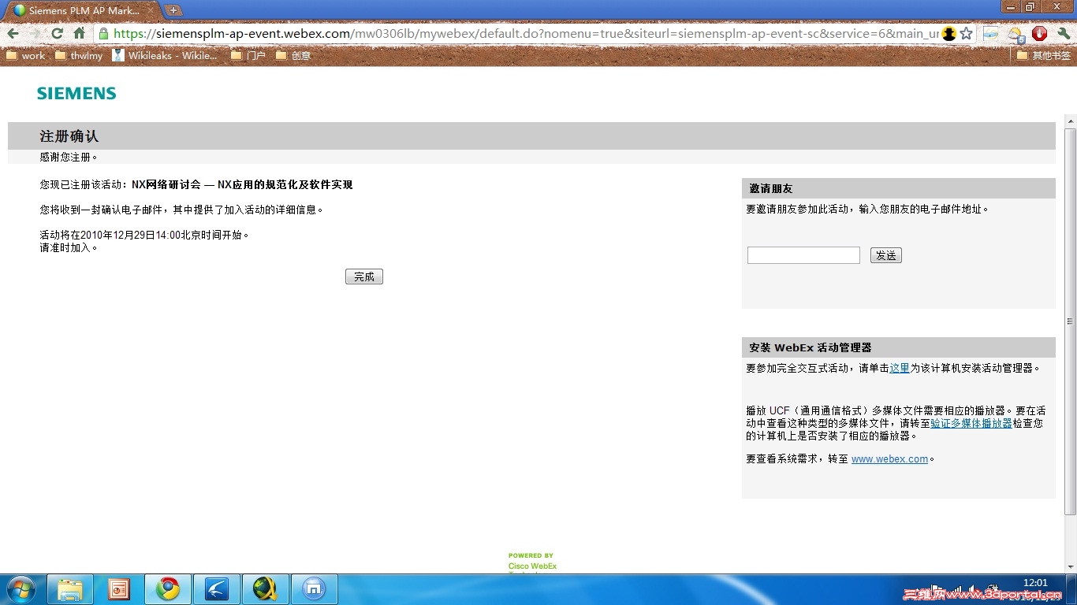This screenshot has height=605, width=1077.
Task: Open the '门户' bookmarks folder
Action: [248, 56]
